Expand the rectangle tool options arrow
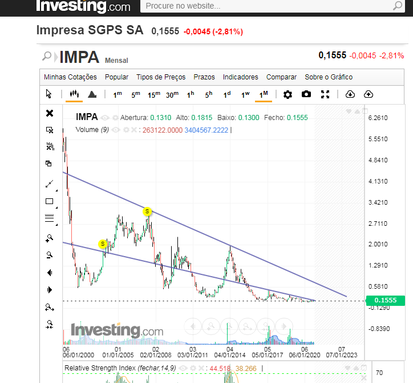The height and width of the screenshot is (383, 413). pos(56,208)
